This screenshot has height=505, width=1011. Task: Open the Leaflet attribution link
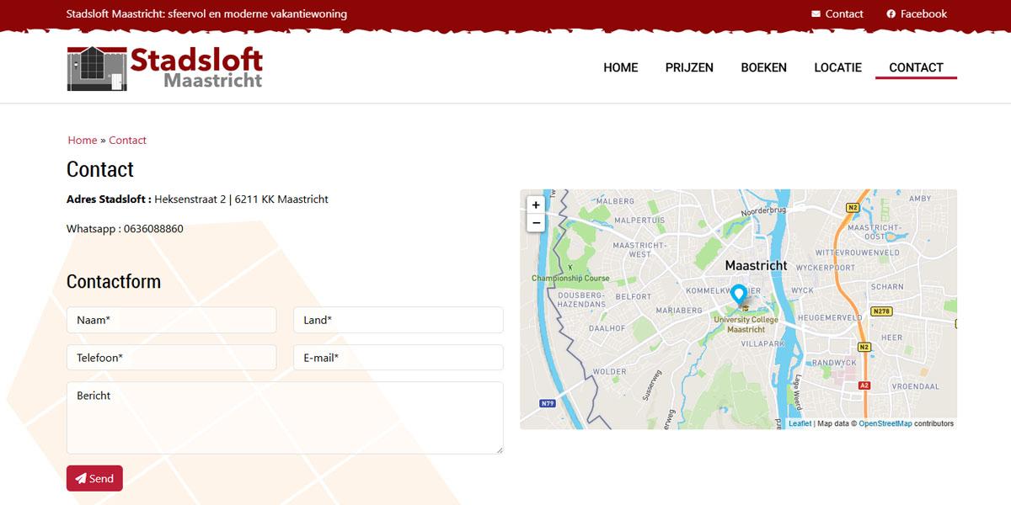800,423
